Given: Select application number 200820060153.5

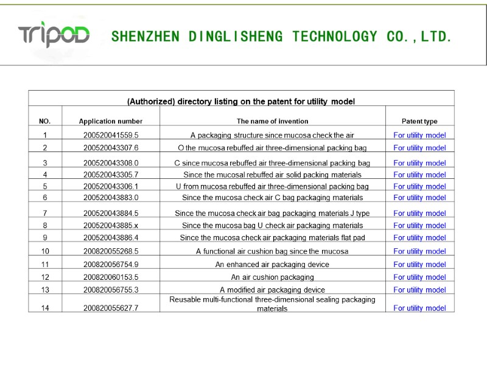Looking at the screenshot, I should [111, 277].
